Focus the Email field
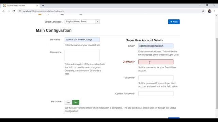The image size is (218, 122). pyautogui.click(x=156, y=46)
